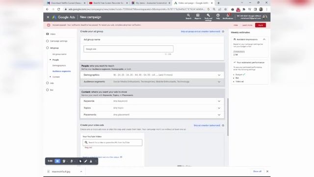This screenshot has height=177, width=314.
Task: Expand the download item options chevron
Action: point(81,172)
